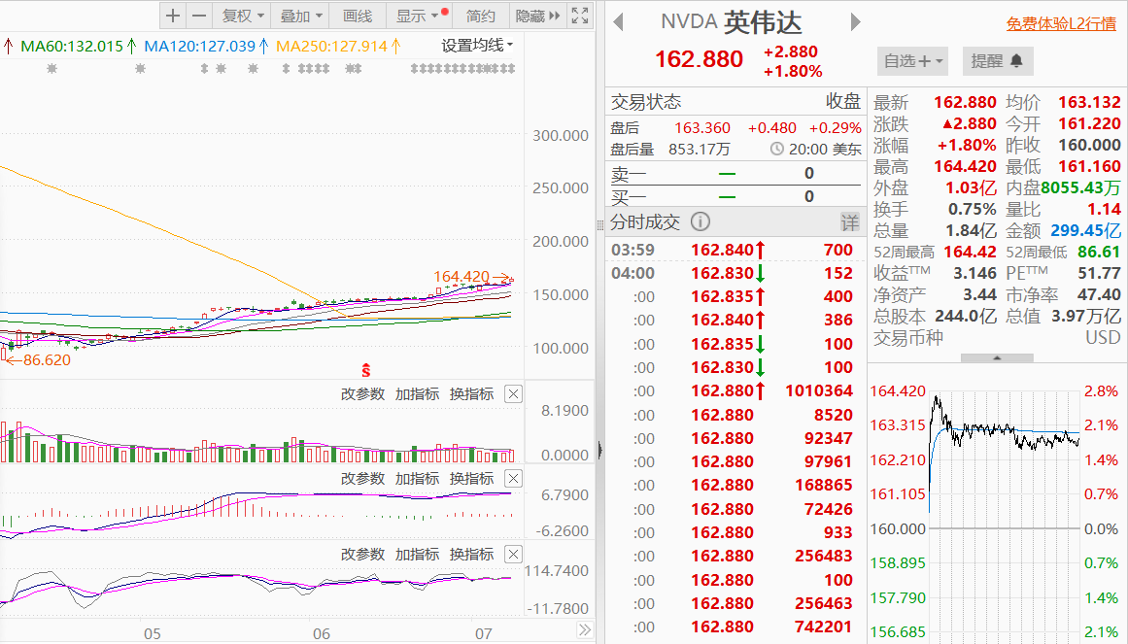Image resolution: width=1128 pixels, height=644 pixels.
Task: Click the panel splitter handle
Action: point(600,225)
